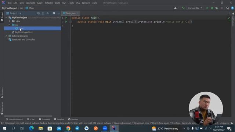Open Project panel settings gear
Viewport: 235px width, 132px height.
click(54, 13)
